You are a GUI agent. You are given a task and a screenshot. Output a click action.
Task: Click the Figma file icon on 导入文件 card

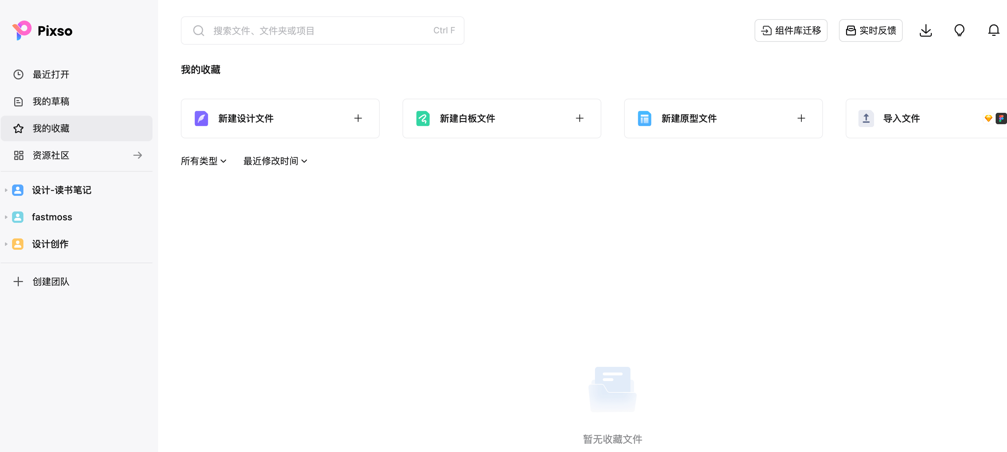coord(1001,118)
